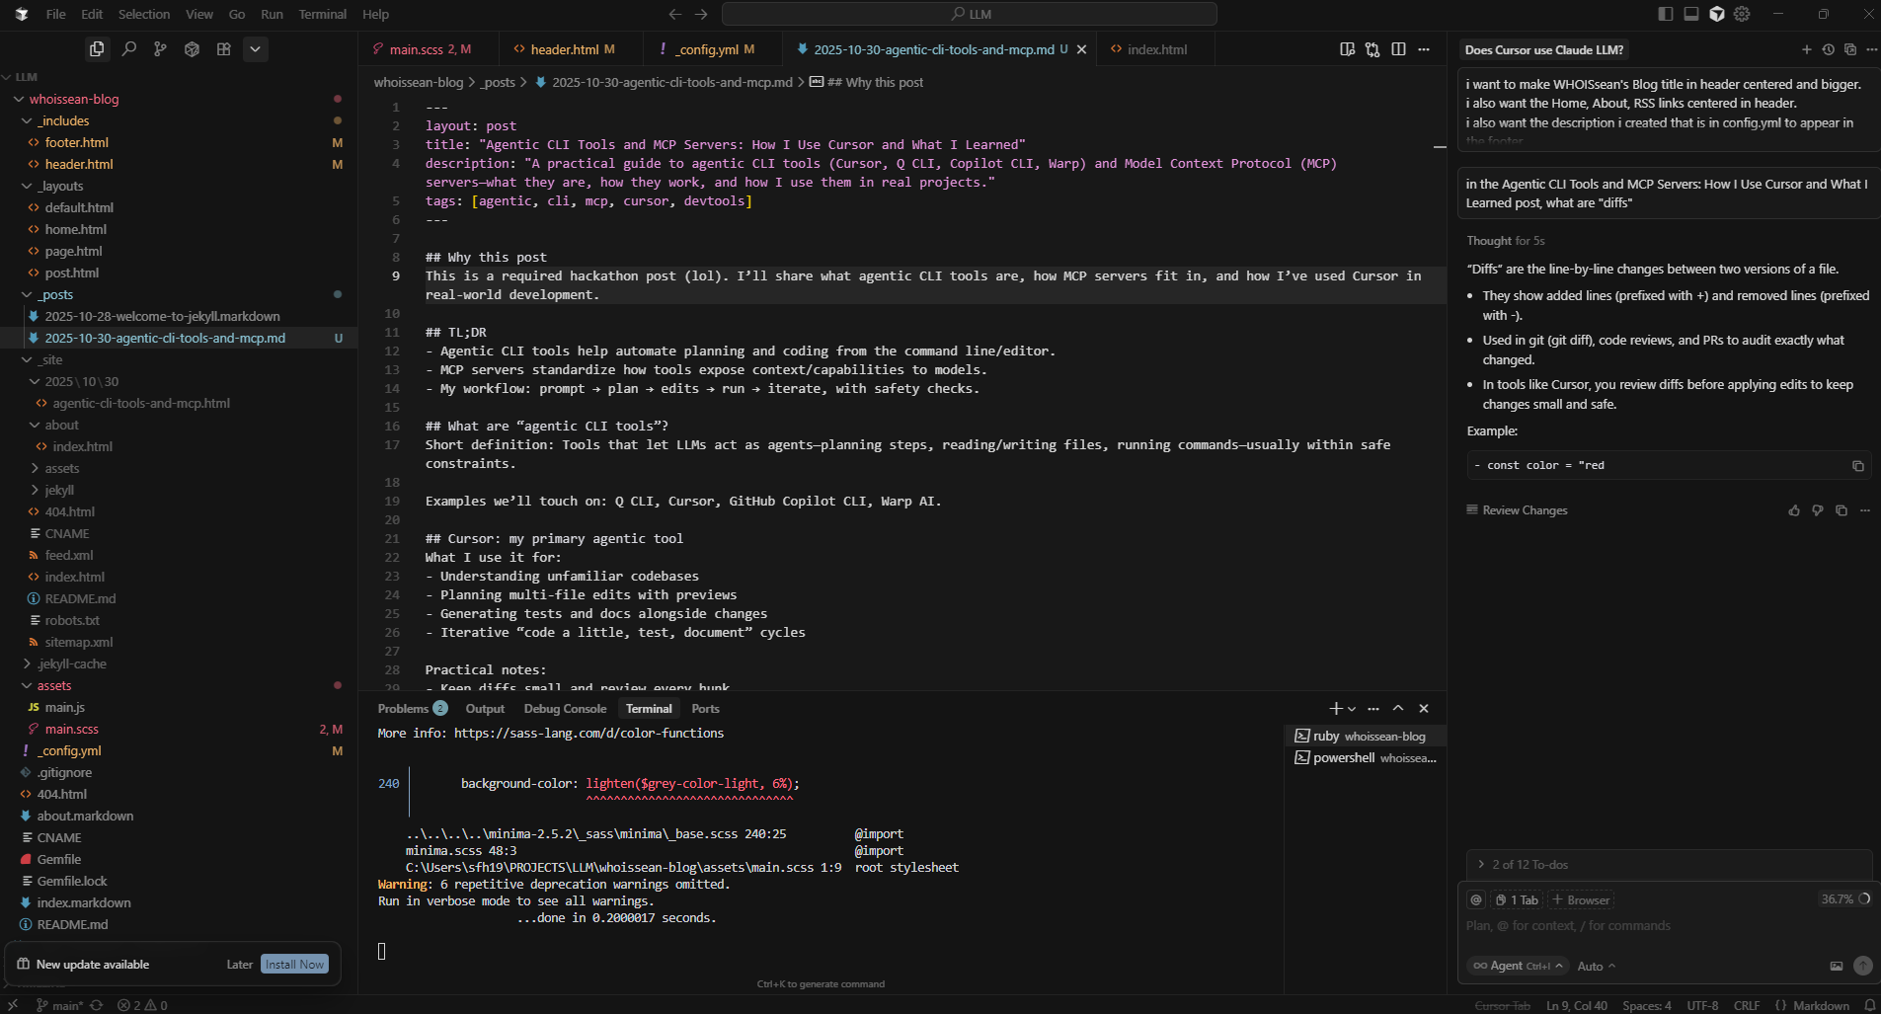The height and width of the screenshot is (1014, 1881).
Task: Toggle Cursor Tab in the status bar
Action: [1502, 1005]
